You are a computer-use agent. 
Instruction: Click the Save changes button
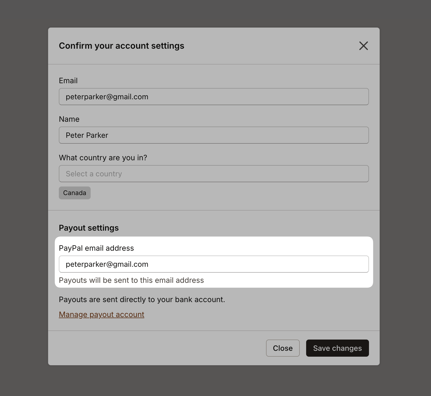(x=337, y=348)
